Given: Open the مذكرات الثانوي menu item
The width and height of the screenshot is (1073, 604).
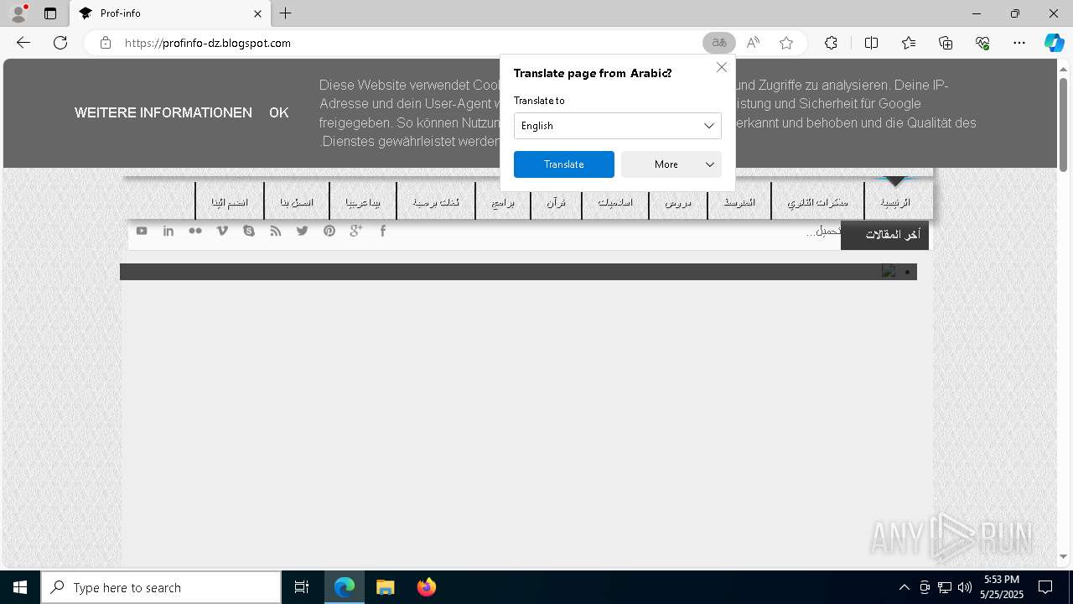Looking at the screenshot, I should click(x=817, y=202).
